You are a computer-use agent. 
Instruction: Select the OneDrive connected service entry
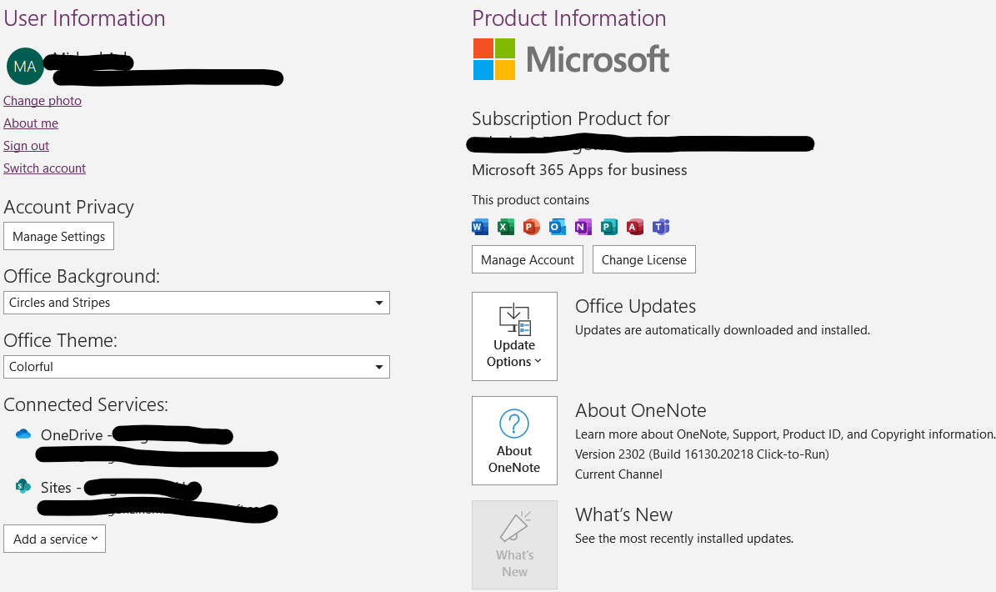(147, 445)
